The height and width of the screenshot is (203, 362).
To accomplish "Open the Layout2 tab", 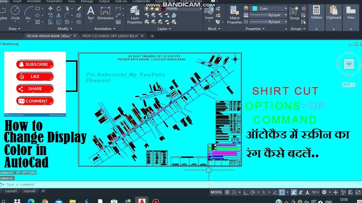I will pyautogui.click(x=30, y=191).
